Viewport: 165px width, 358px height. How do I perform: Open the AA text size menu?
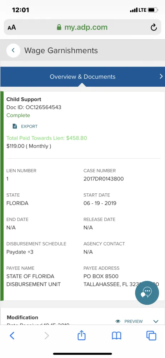point(12,28)
